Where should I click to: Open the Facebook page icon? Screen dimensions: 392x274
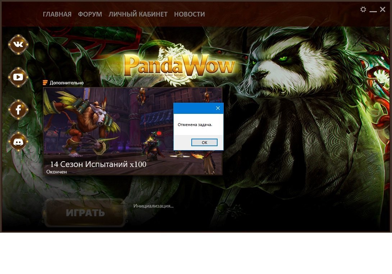[x=18, y=110]
